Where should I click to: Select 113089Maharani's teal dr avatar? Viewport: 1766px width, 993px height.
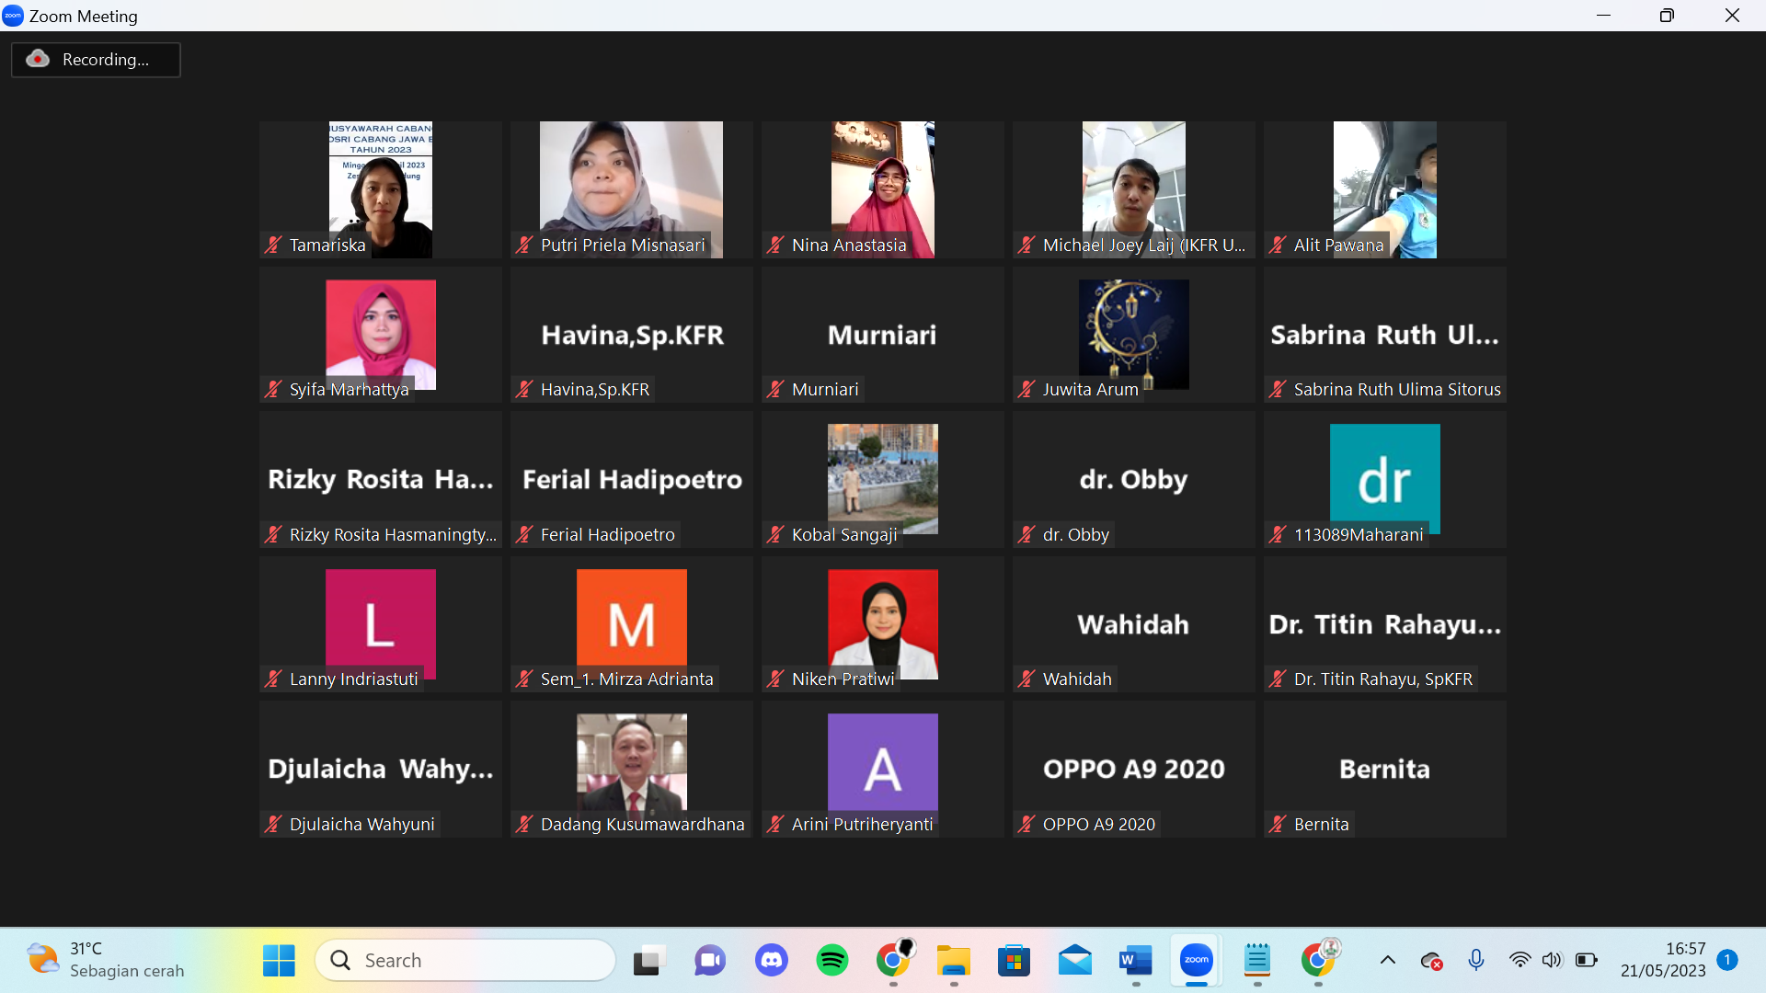[1385, 479]
